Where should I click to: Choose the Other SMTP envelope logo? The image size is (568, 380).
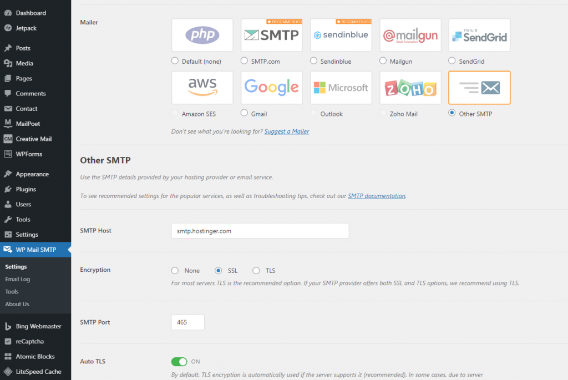click(x=479, y=88)
